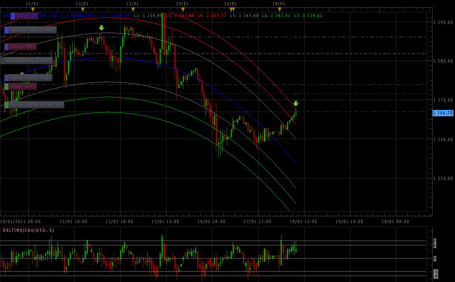Select the BELTIME(XAU/USD, 5) indicator title
Image resolution: width=455 pixels, height=282 pixels.
tap(29, 230)
